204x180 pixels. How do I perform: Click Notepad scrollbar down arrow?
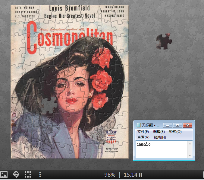(x=190, y=155)
